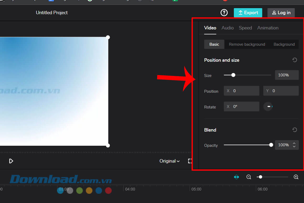Zoom out the timeline

click(x=249, y=177)
